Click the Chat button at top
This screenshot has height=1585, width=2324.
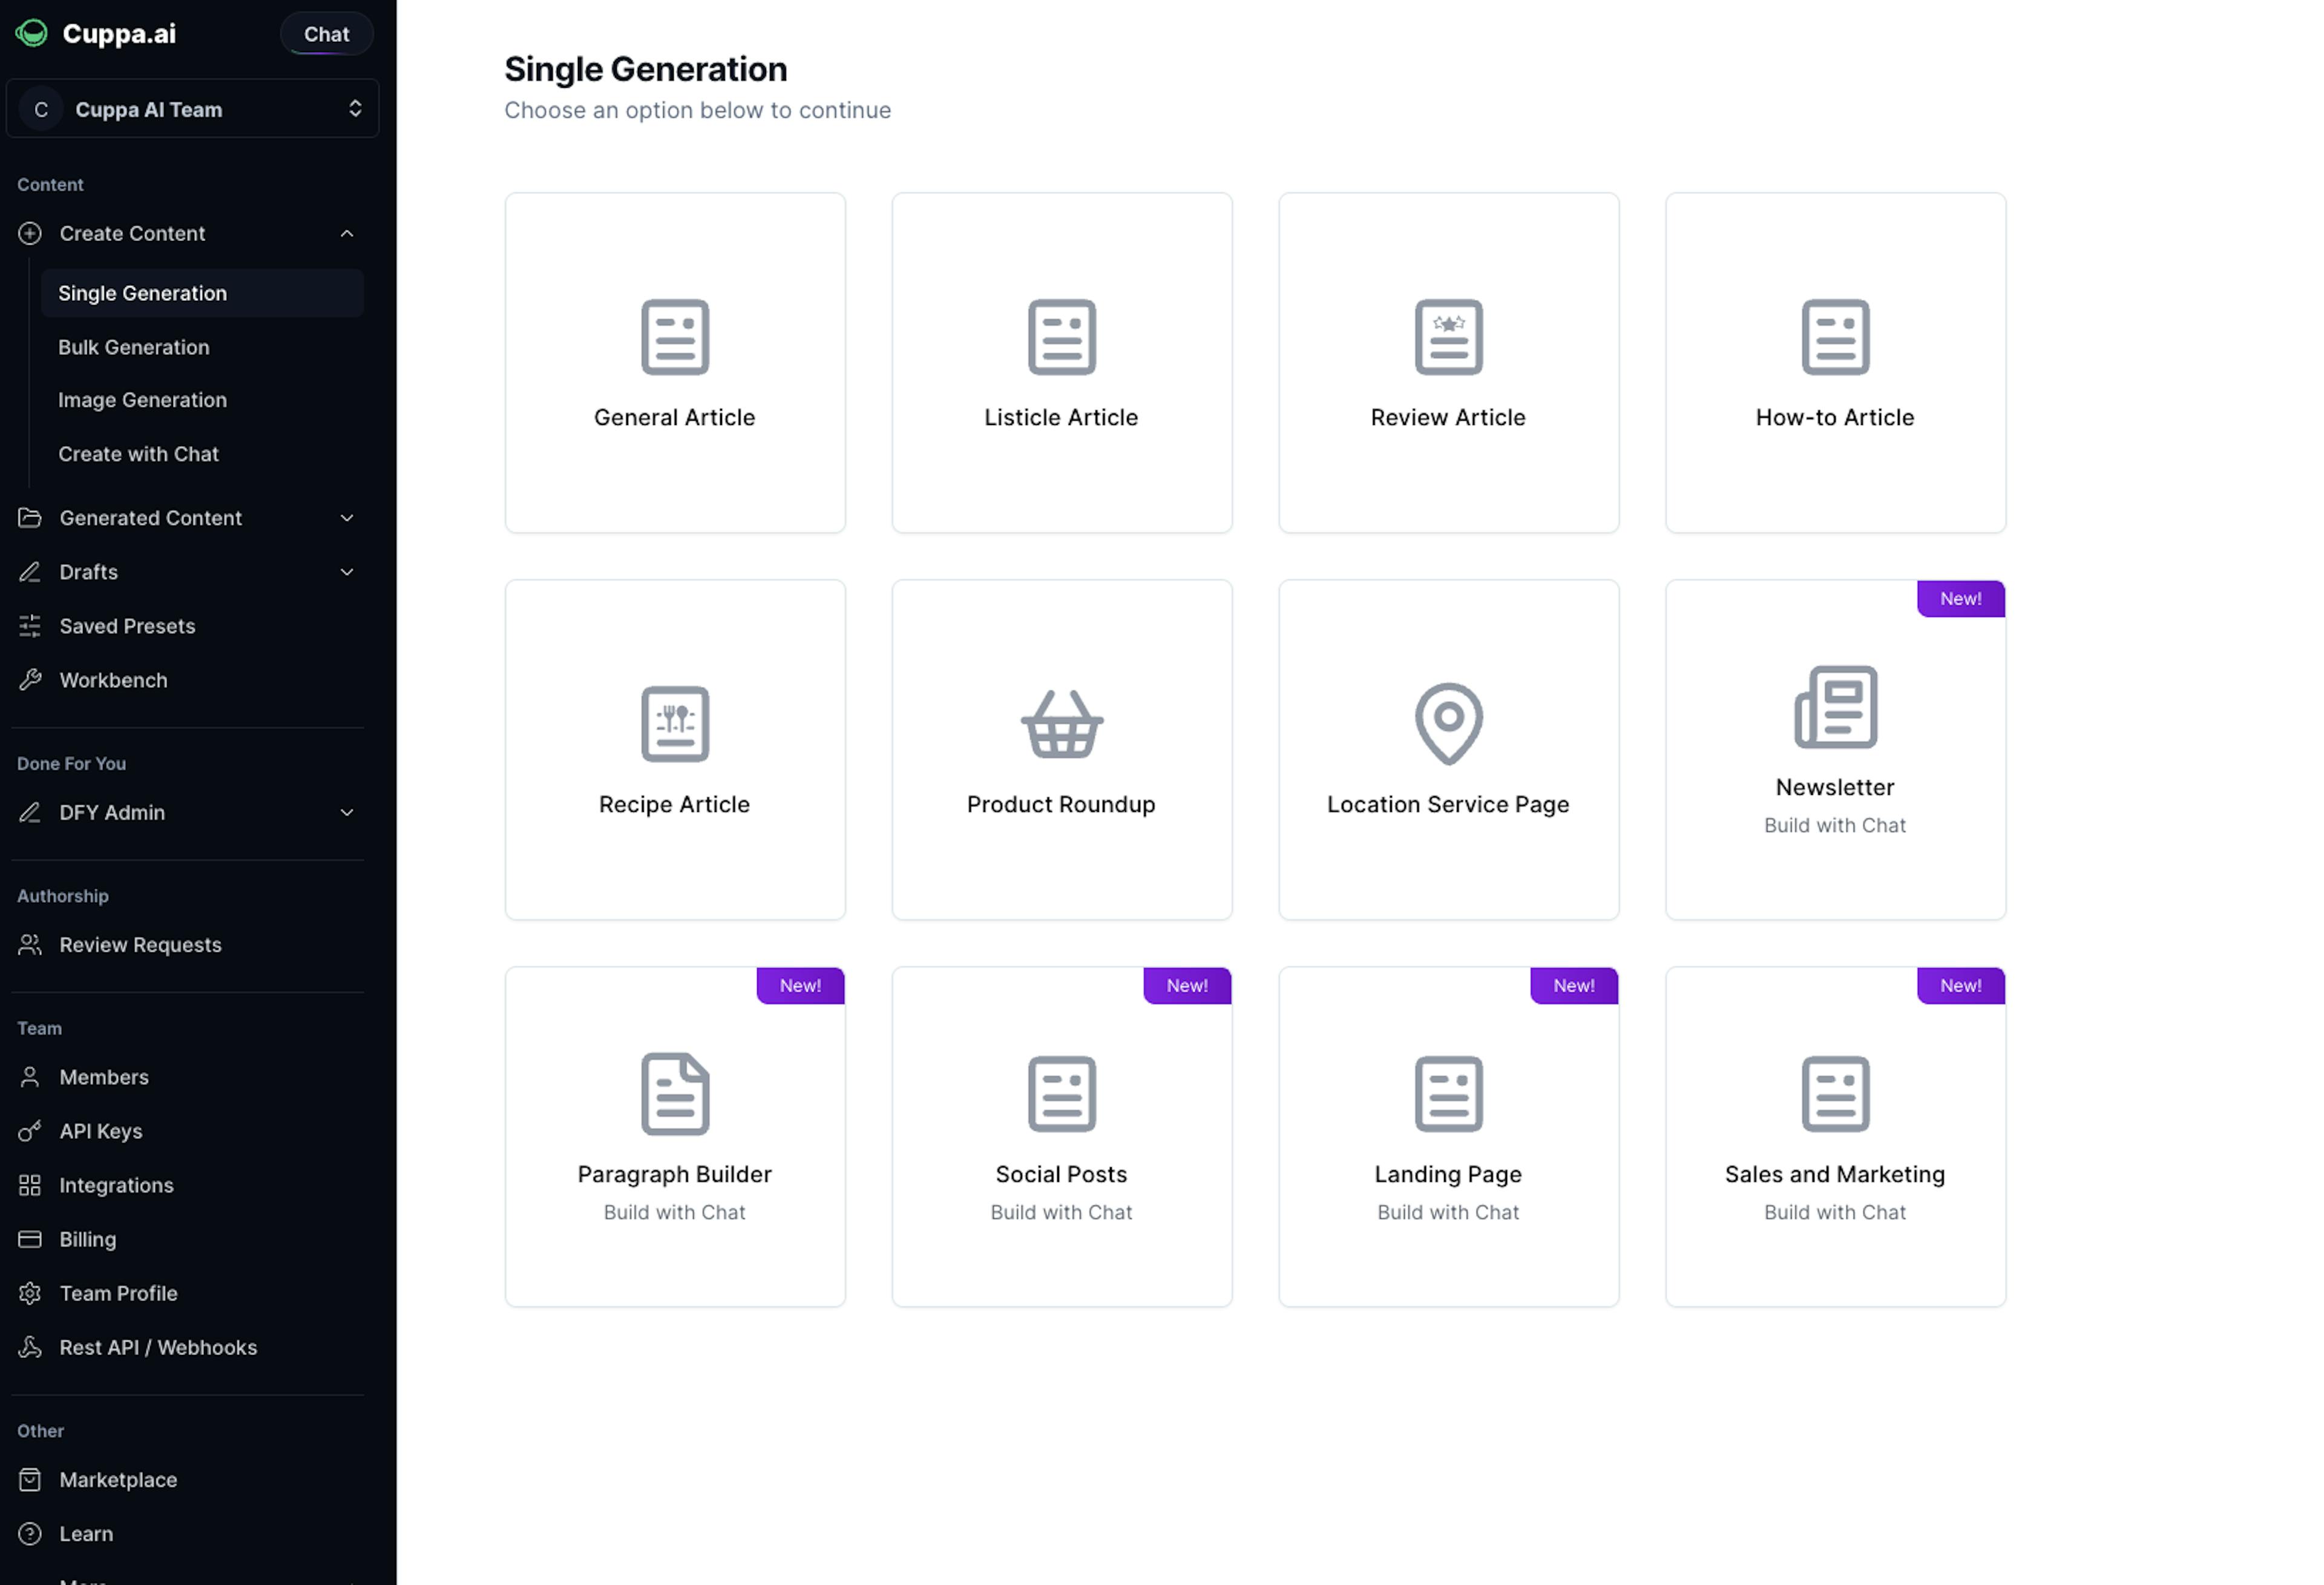[327, 34]
